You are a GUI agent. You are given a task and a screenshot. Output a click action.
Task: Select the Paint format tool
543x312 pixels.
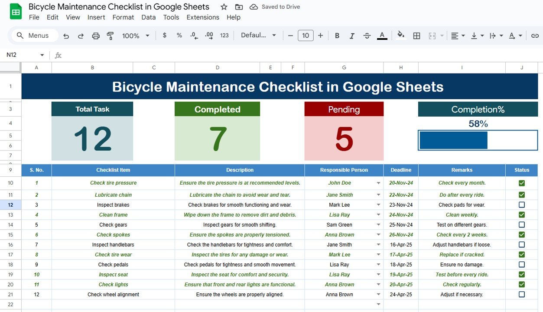click(110, 36)
